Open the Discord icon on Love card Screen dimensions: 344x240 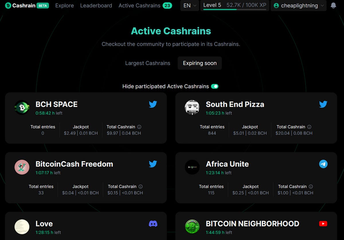[153, 224]
